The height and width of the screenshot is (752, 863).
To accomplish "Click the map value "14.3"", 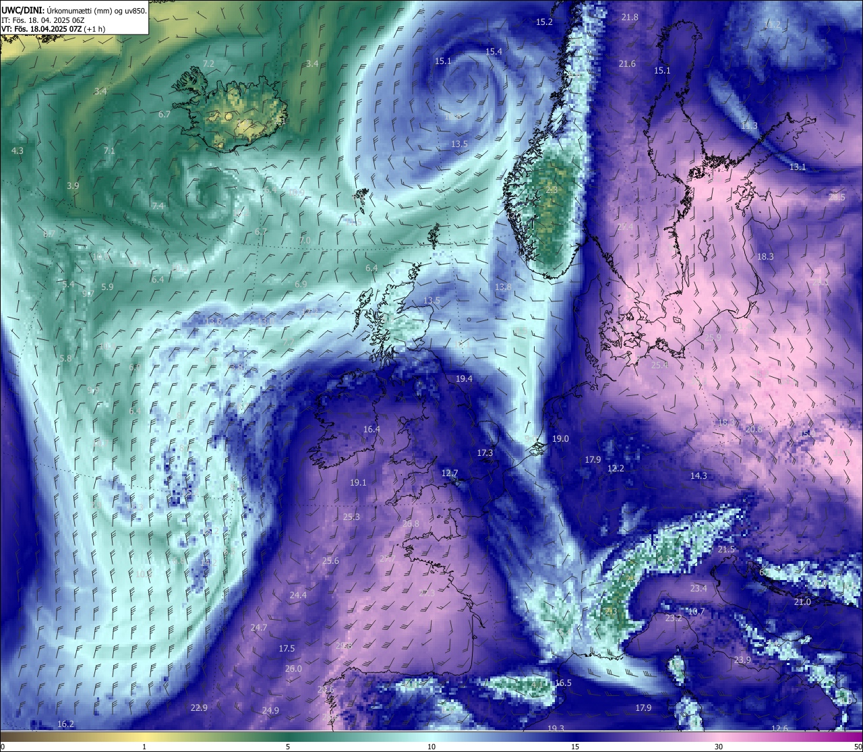I will point(698,476).
